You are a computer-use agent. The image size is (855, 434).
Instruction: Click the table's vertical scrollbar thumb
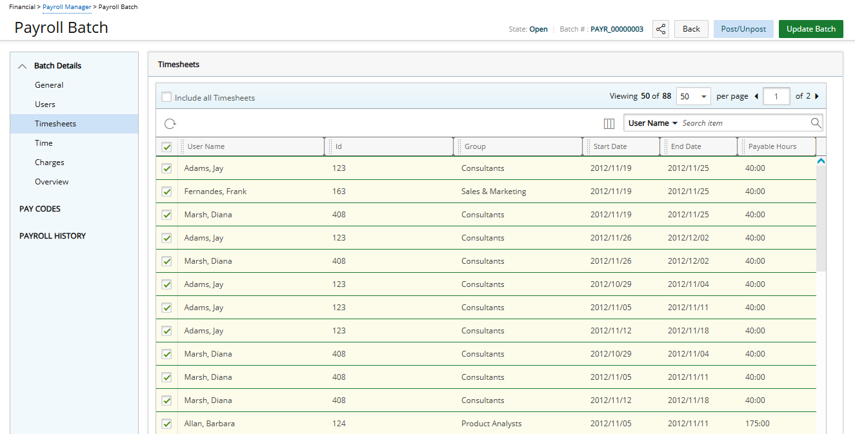click(x=821, y=218)
